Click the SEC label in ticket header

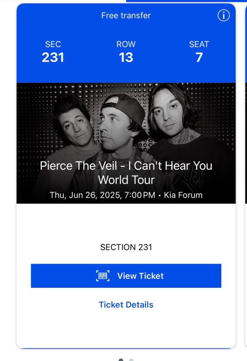coord(53,44)
